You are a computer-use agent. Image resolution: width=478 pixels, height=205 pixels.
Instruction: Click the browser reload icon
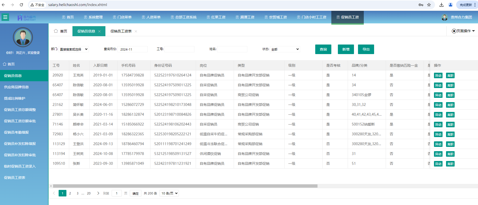tap(21, 5)
